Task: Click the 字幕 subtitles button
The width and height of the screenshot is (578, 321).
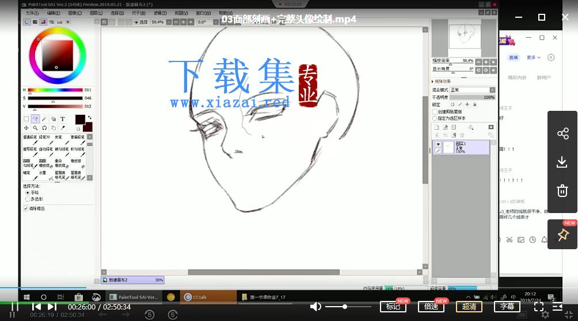Action: click(x=507, y=306)
